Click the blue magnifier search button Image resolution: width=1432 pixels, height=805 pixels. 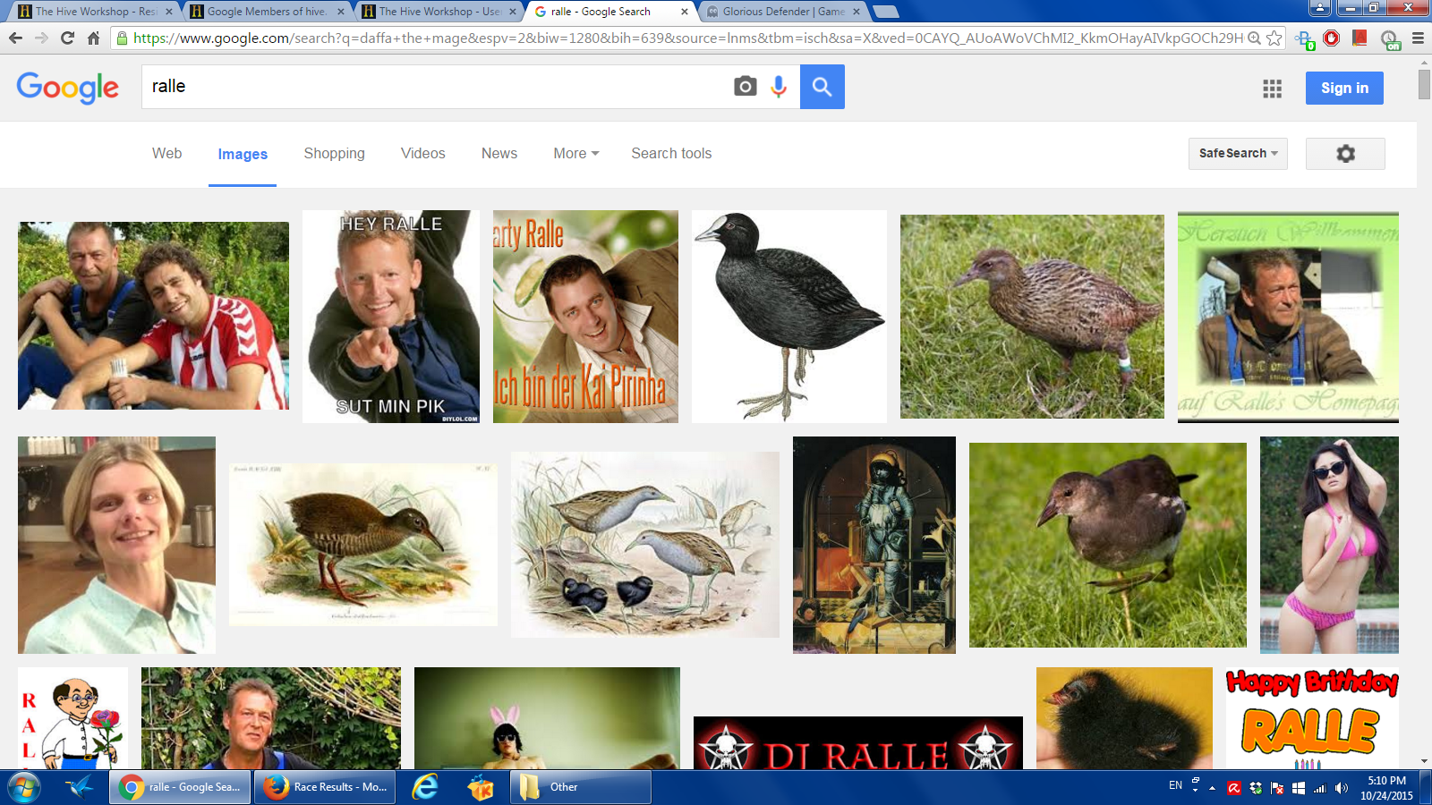822,87
